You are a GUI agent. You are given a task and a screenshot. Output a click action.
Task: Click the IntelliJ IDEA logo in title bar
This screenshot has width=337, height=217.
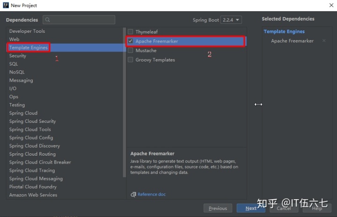click(6, 5)
